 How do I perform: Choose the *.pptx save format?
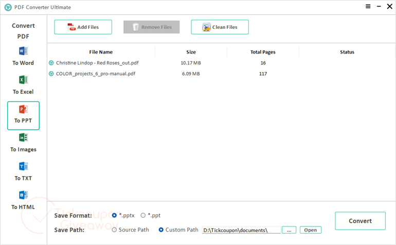114,216
